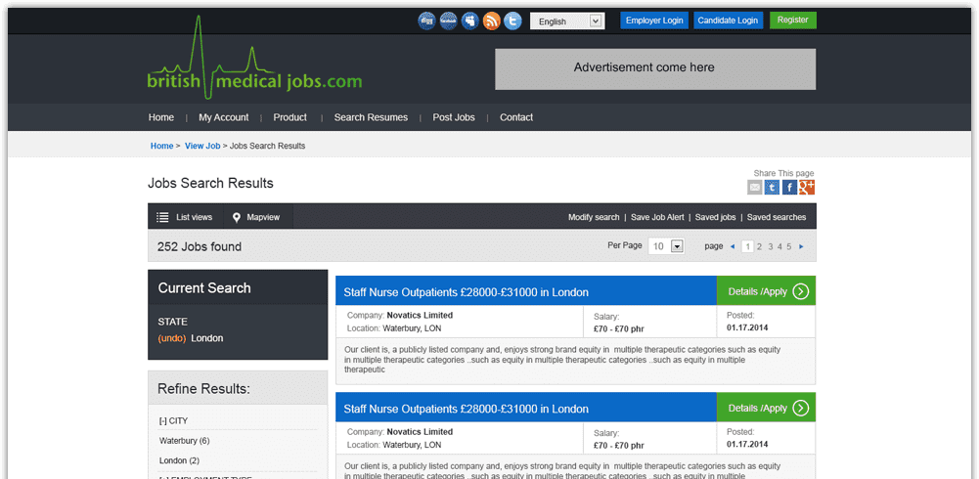This screenshot has height=479, width=979.
Task: Go to results page 2
Action: click(759, 246)
